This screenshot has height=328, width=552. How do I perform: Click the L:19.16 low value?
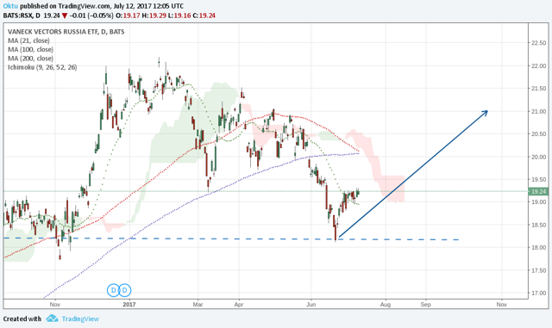[x=179, y=15]
